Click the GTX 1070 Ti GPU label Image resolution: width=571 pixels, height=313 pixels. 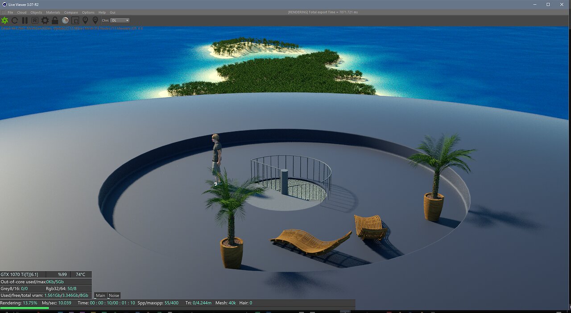click(x=19, y=275)
